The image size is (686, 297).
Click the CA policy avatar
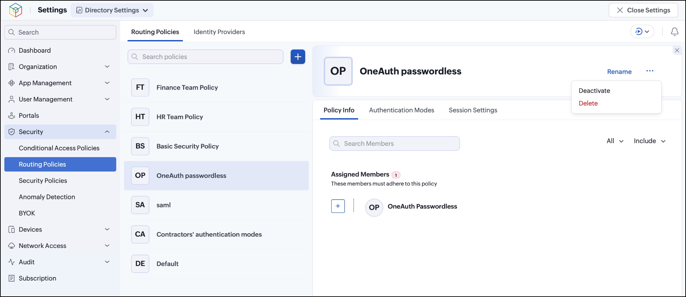tap(140, 234)
